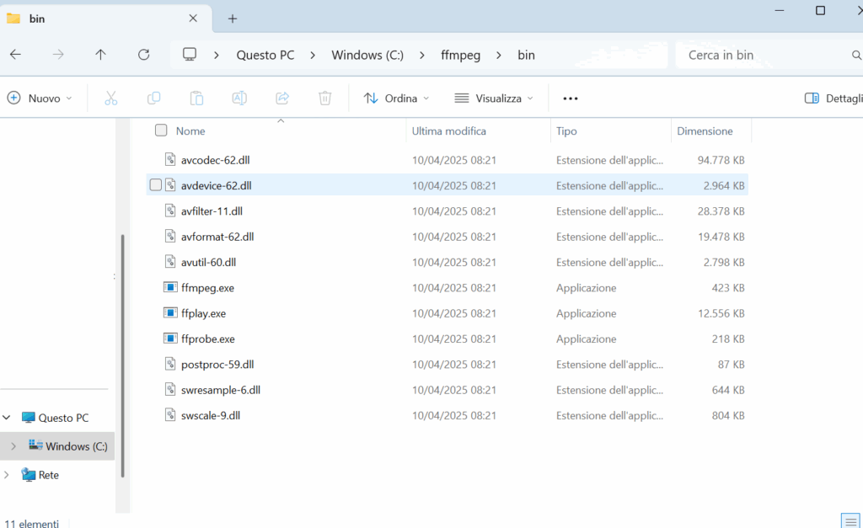
Task: Click the Share icon in toolbar
Action: click(x=282, y=98)
